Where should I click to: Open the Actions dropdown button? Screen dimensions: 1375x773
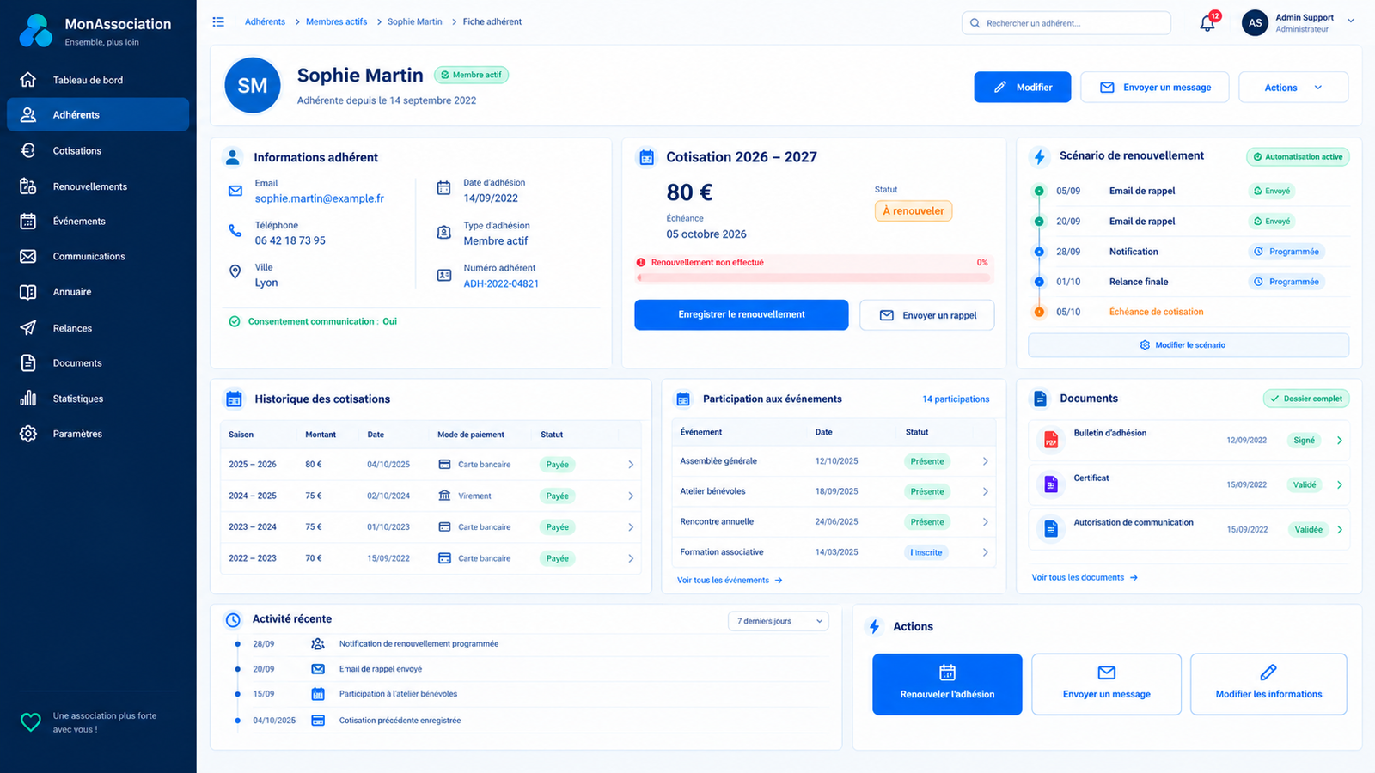pos(1293,87)
